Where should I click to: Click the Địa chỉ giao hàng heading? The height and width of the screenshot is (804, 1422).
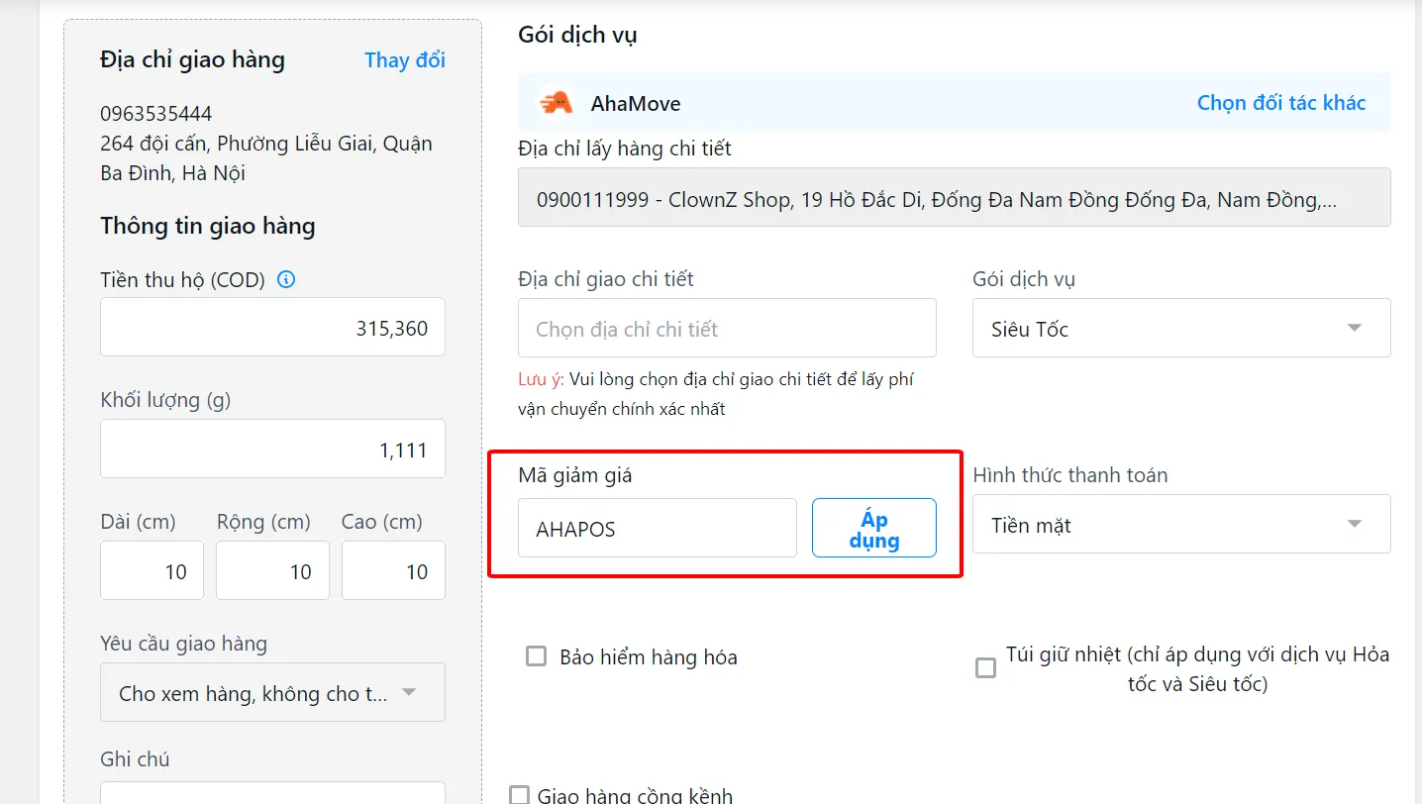click(192, 60)
